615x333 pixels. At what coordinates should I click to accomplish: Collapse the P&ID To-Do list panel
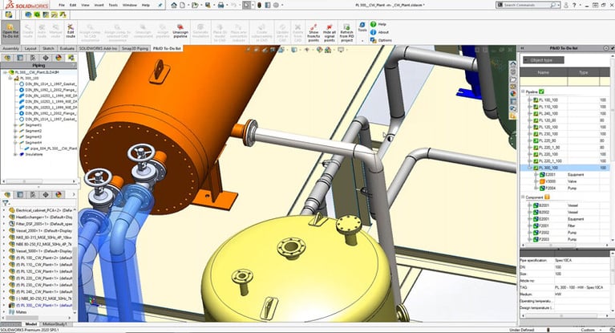[523, 48]
